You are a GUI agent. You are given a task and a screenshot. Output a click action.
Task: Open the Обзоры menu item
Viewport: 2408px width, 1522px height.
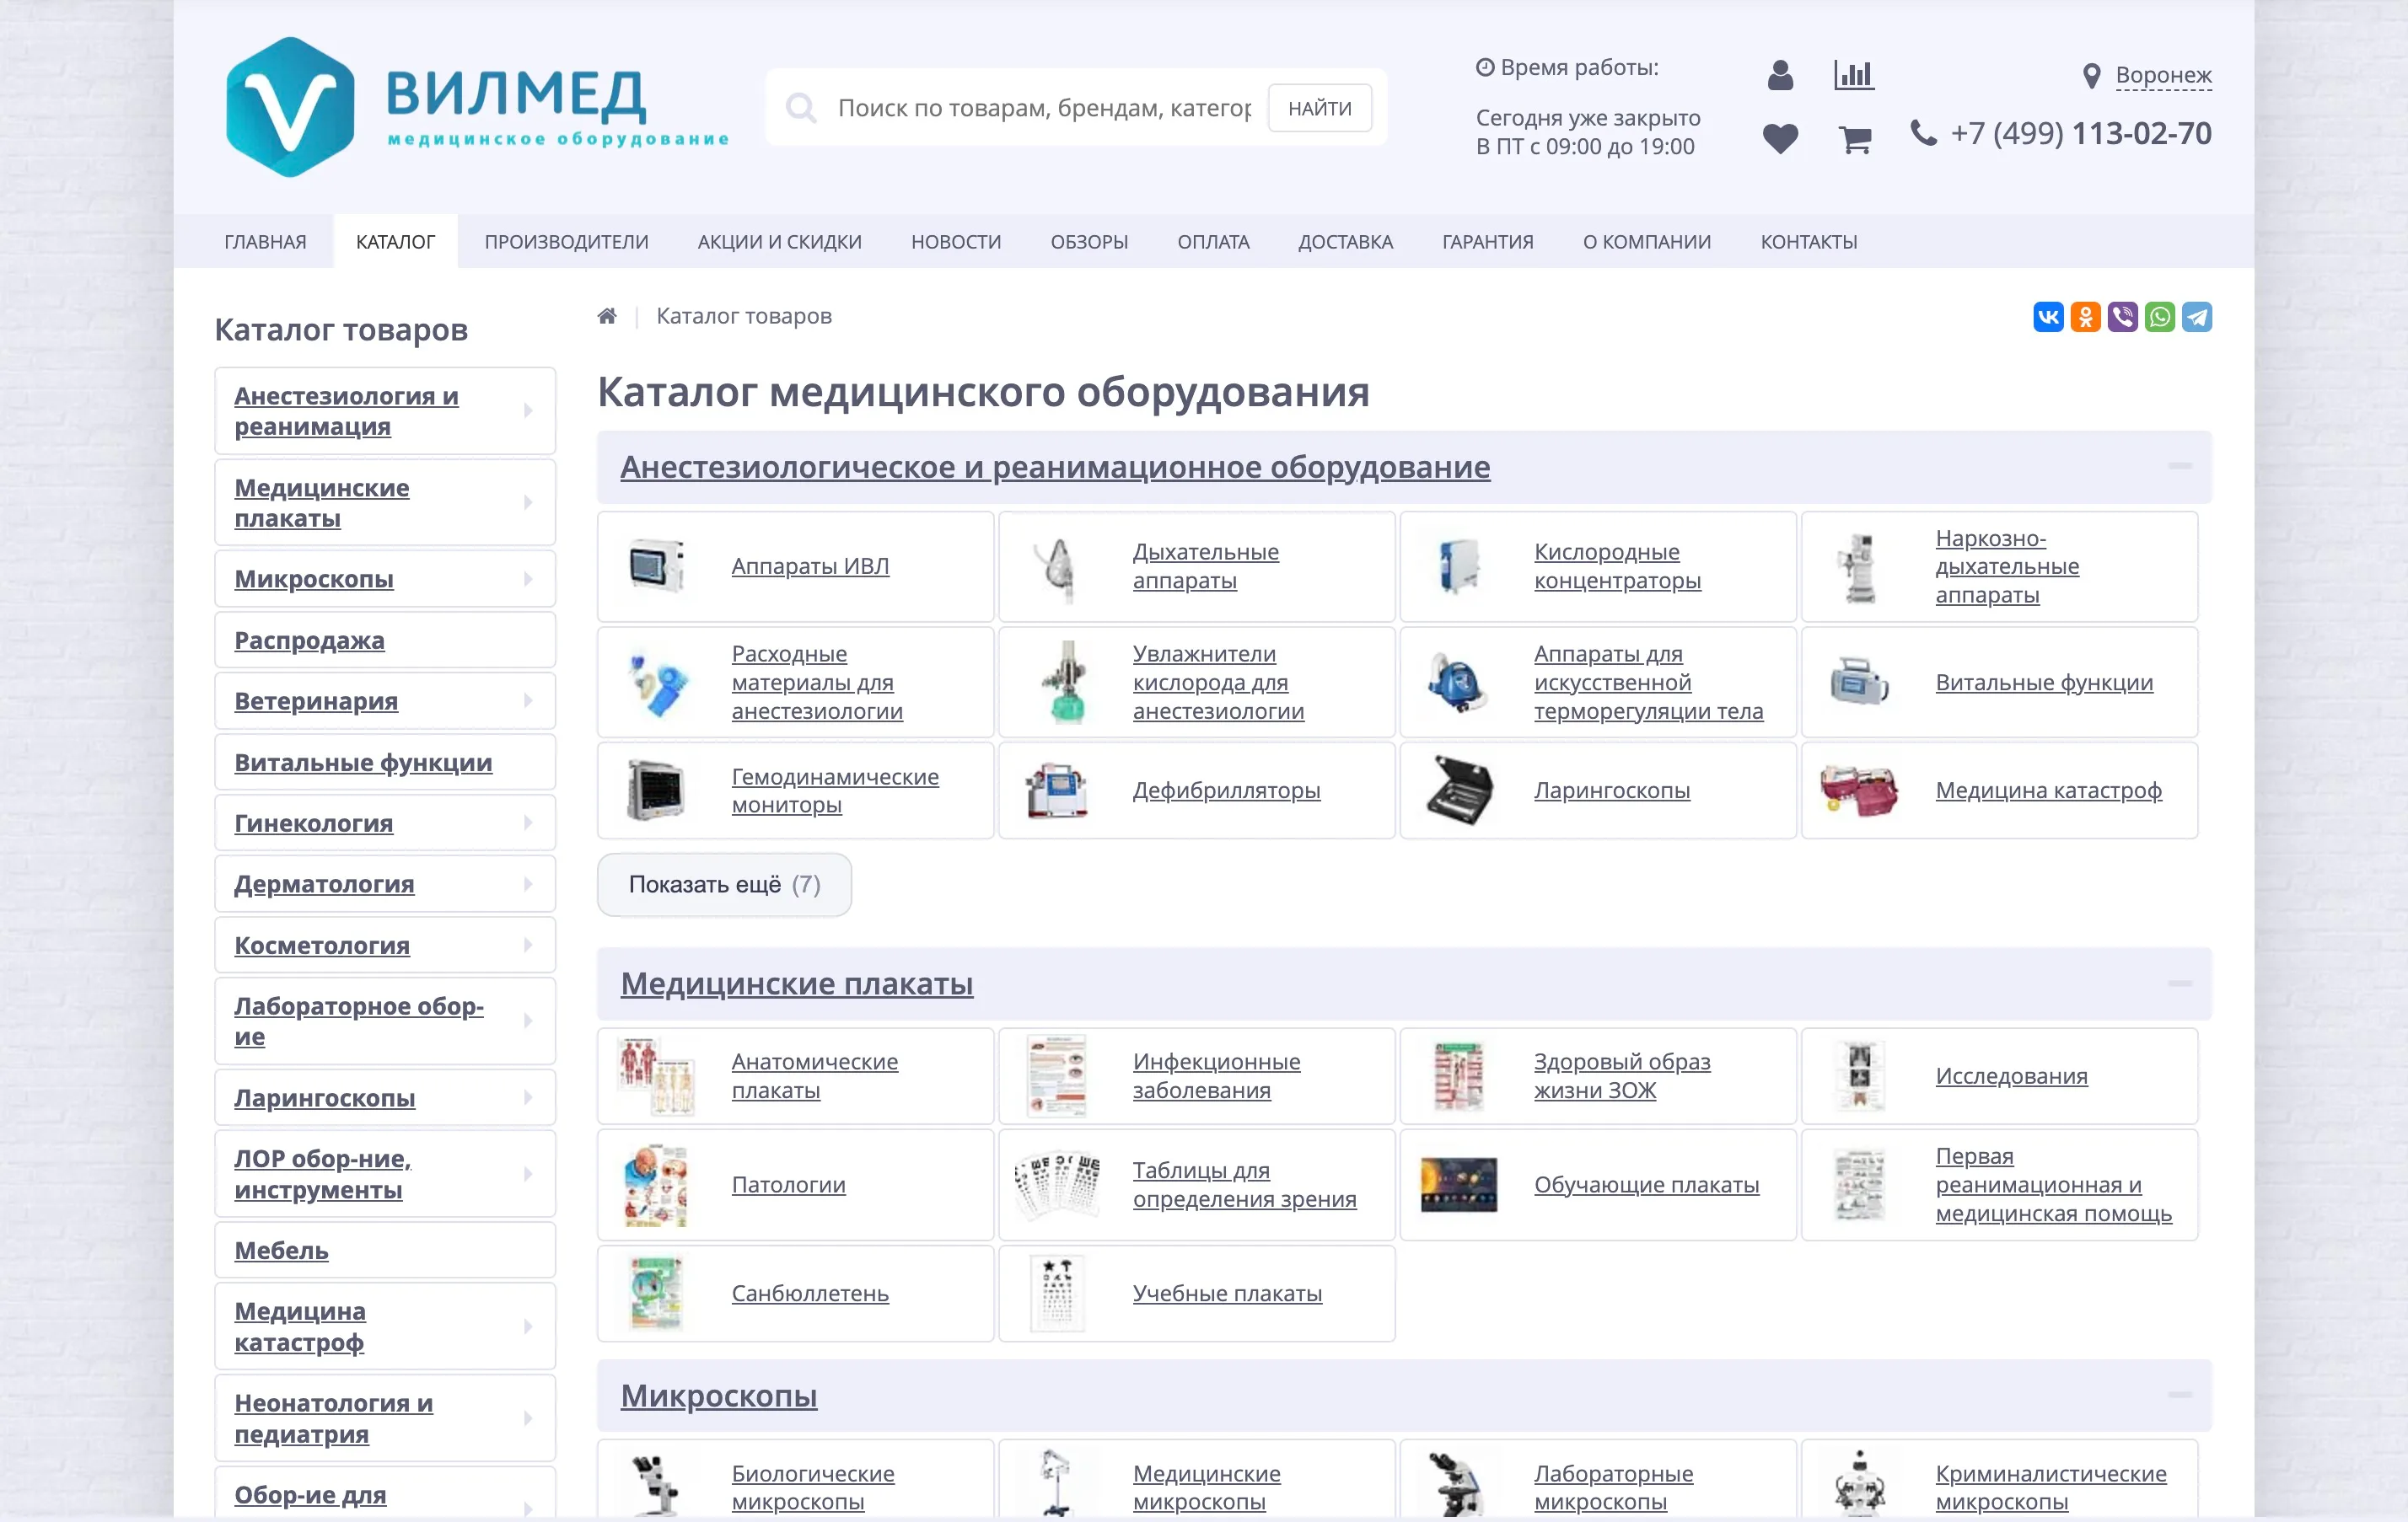point(1089,241)
